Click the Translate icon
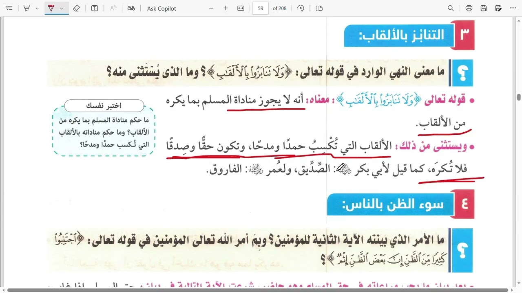This screenshot has height=293, width=522. [x=131, y=8]
